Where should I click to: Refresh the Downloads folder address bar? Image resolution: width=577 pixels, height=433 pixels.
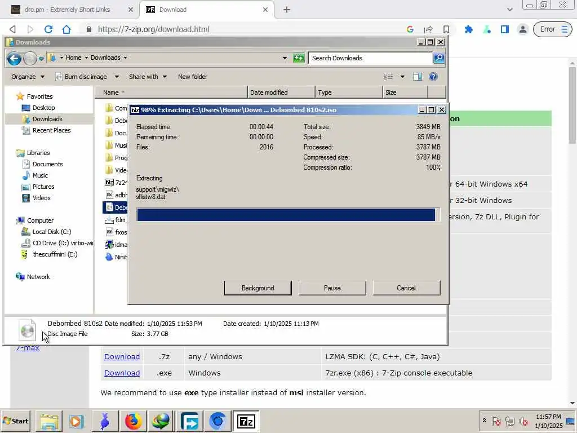coord(299,58)
